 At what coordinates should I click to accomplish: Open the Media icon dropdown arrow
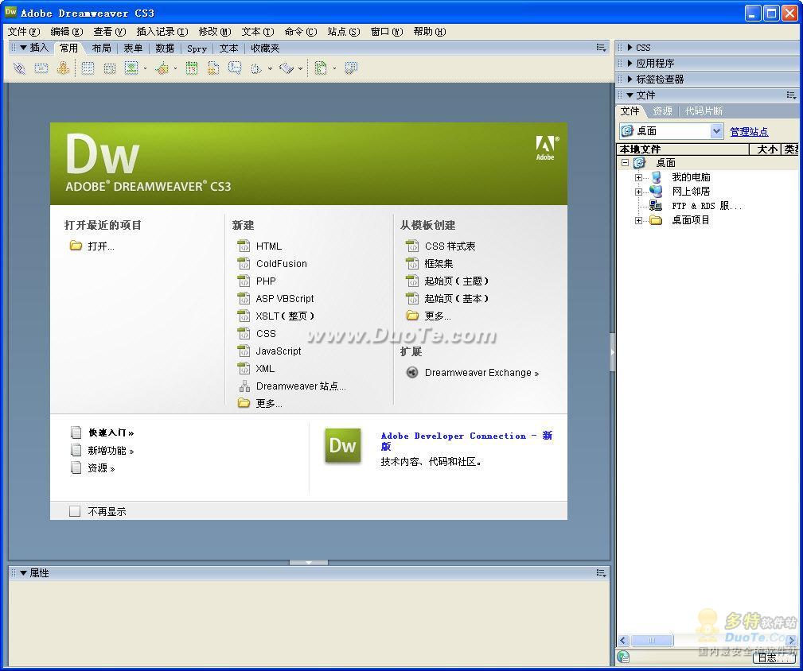pyautogui.click(x=176, y=68)
